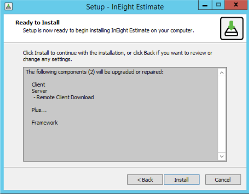Click the small setup icon in title bar
Screen dimensions: 249x194
click(9, 7)
